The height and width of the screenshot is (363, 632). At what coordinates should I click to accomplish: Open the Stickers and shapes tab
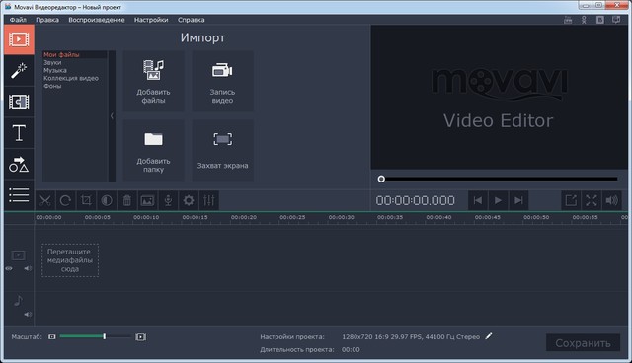point(19,164)
